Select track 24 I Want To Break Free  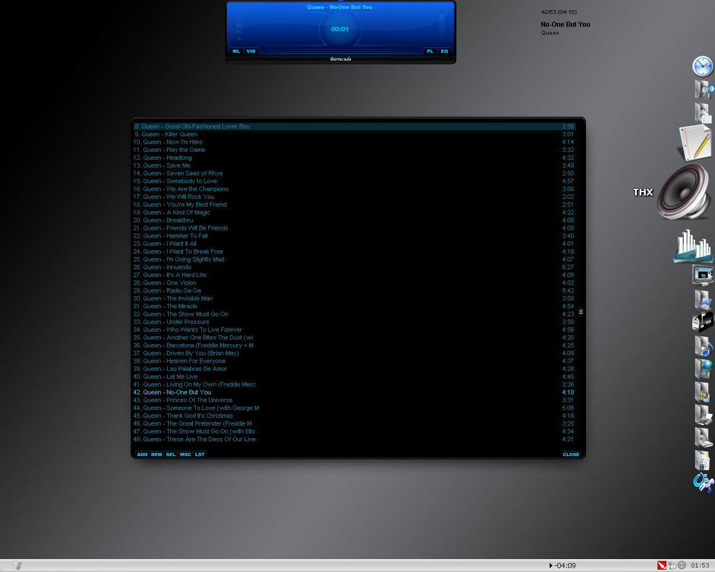pyautogui.click(x=354, y=251)
